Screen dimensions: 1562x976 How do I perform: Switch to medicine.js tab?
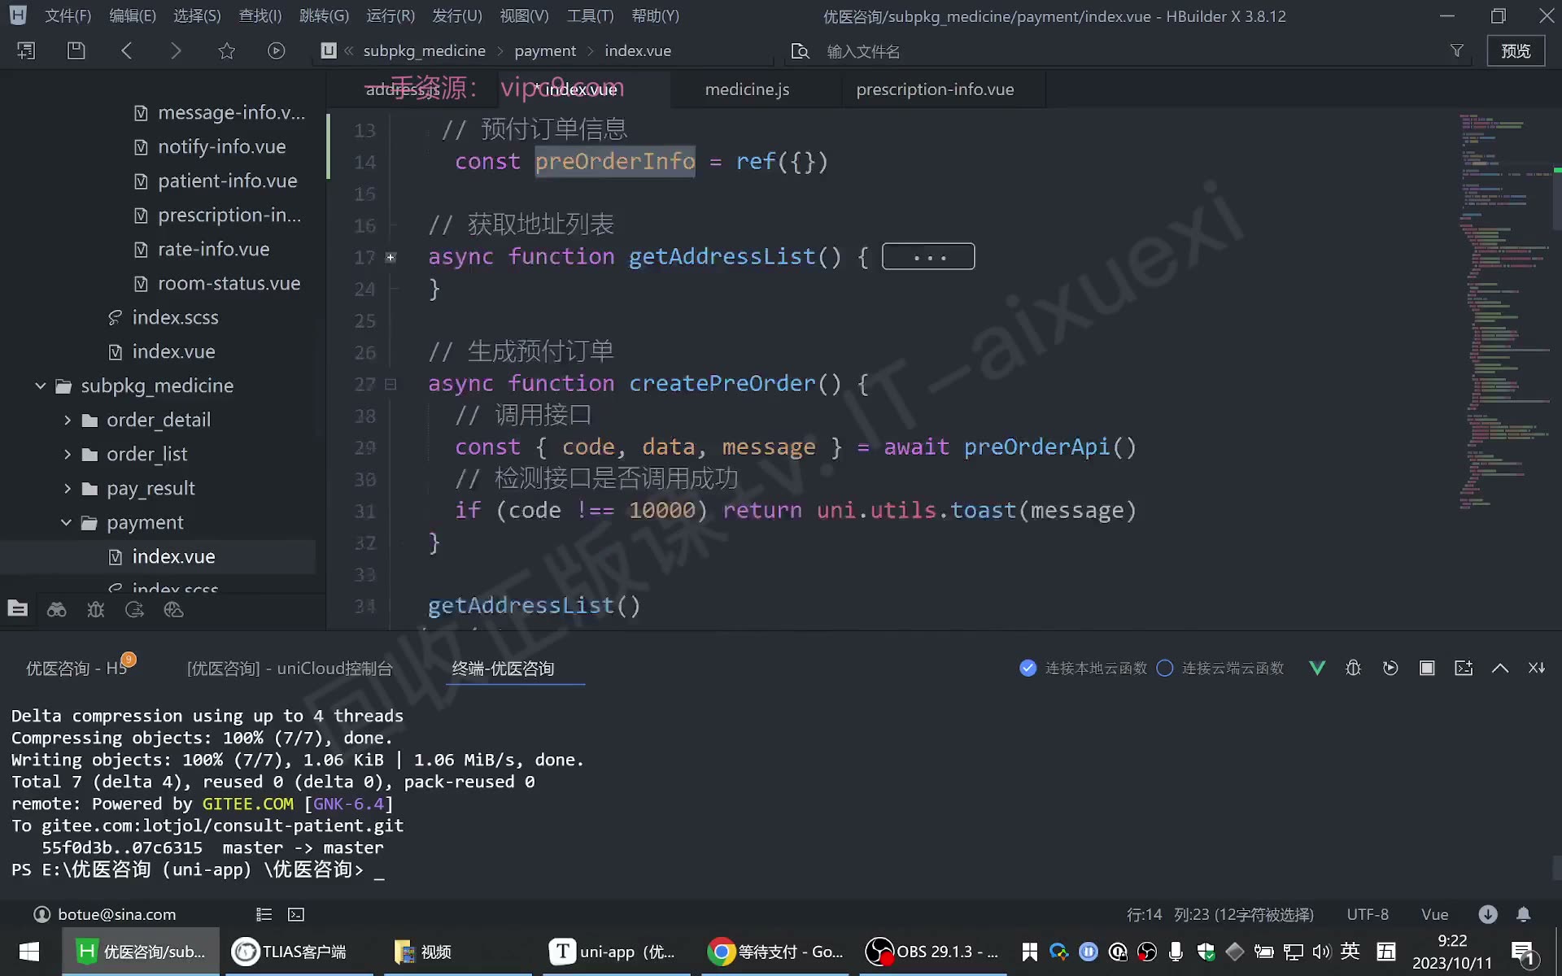(747, 89)
